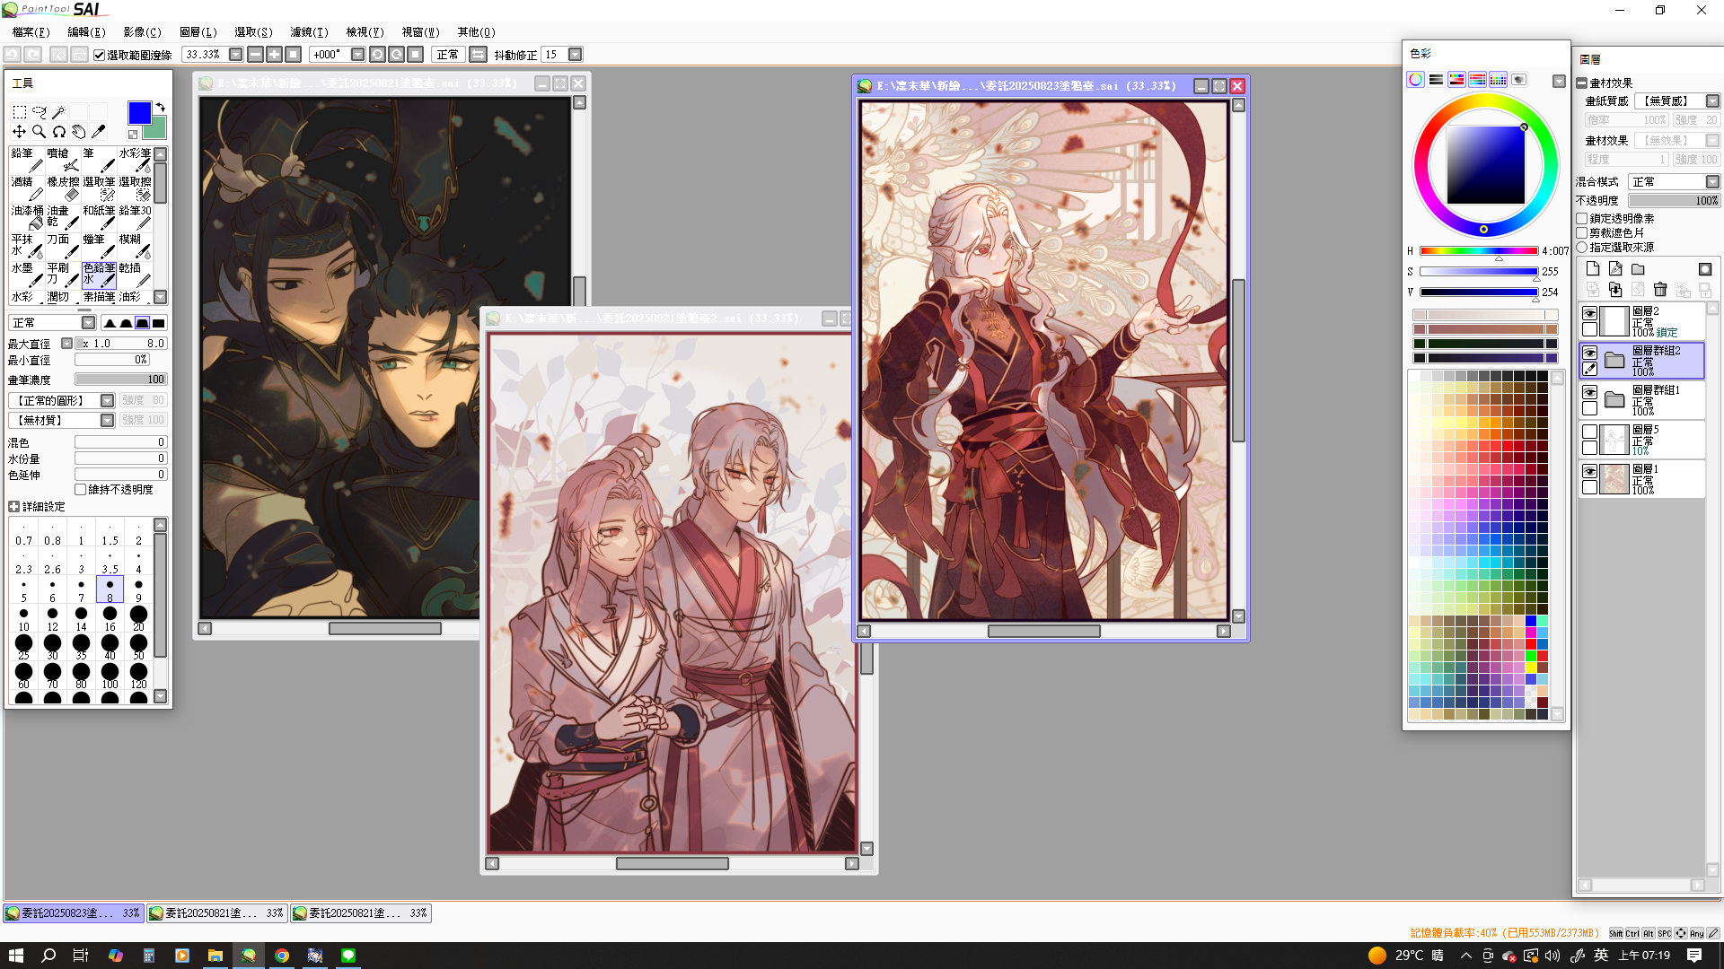Expand the 詳細設定 section
Viewport: 1724px width, 969px height.
pyautogui.click(x=14, y=507)
